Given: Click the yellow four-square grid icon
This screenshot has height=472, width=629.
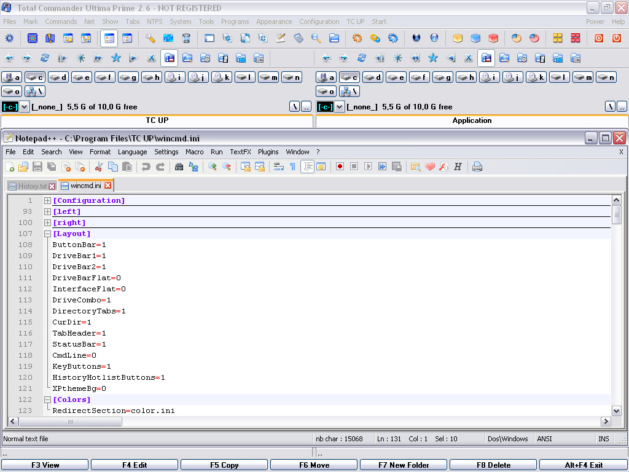Looking at the screenshot, I should (558, 38).
